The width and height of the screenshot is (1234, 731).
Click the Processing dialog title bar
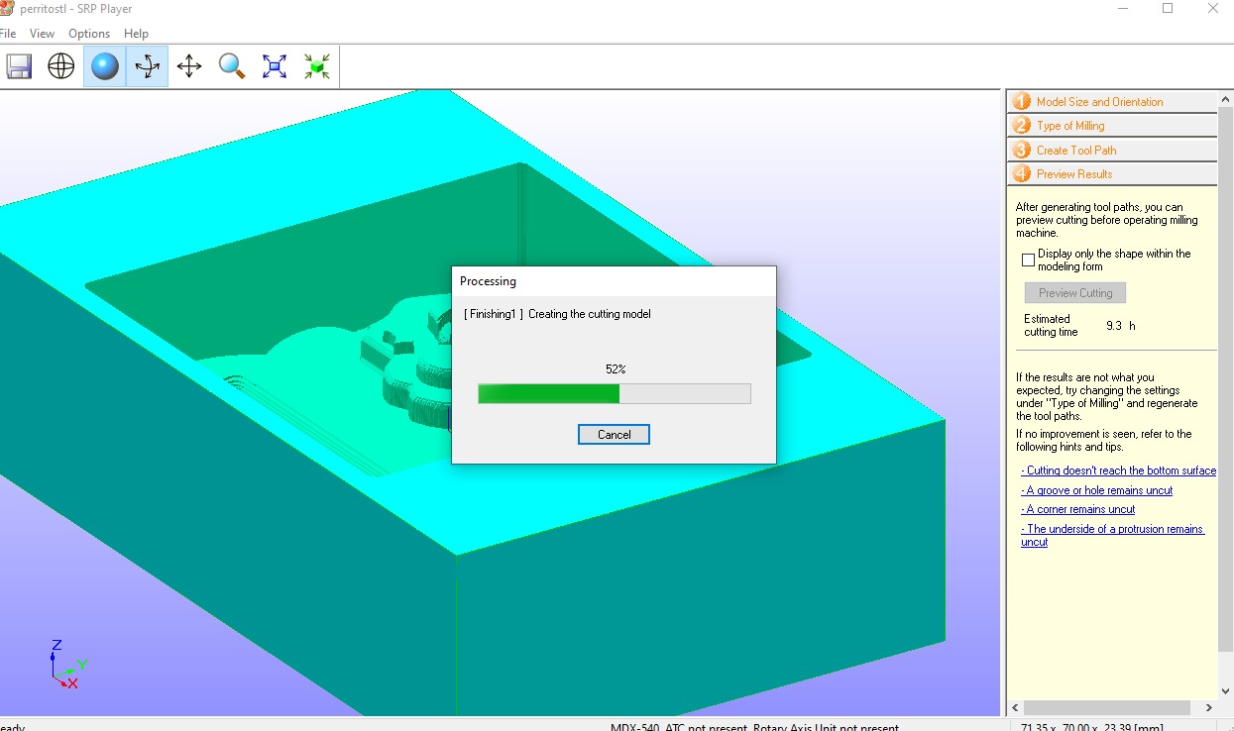(x=614, y=281)
